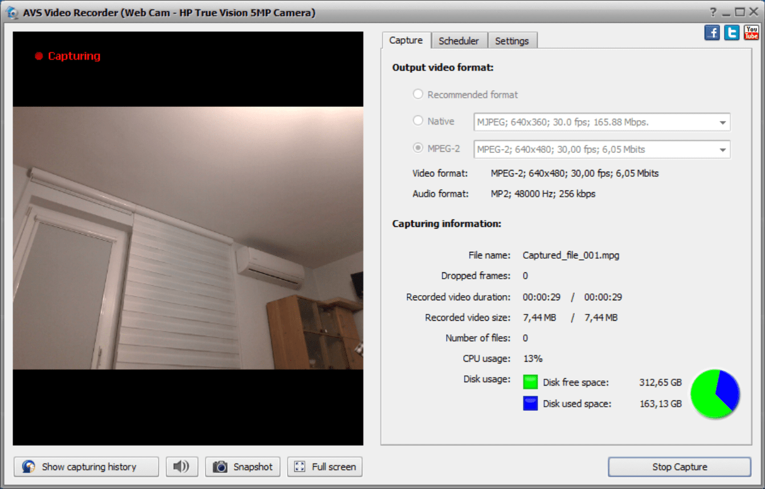Screen dimensions: 765x489
Task: Open the YouTube channel icon
Action: tap(751, 32)
